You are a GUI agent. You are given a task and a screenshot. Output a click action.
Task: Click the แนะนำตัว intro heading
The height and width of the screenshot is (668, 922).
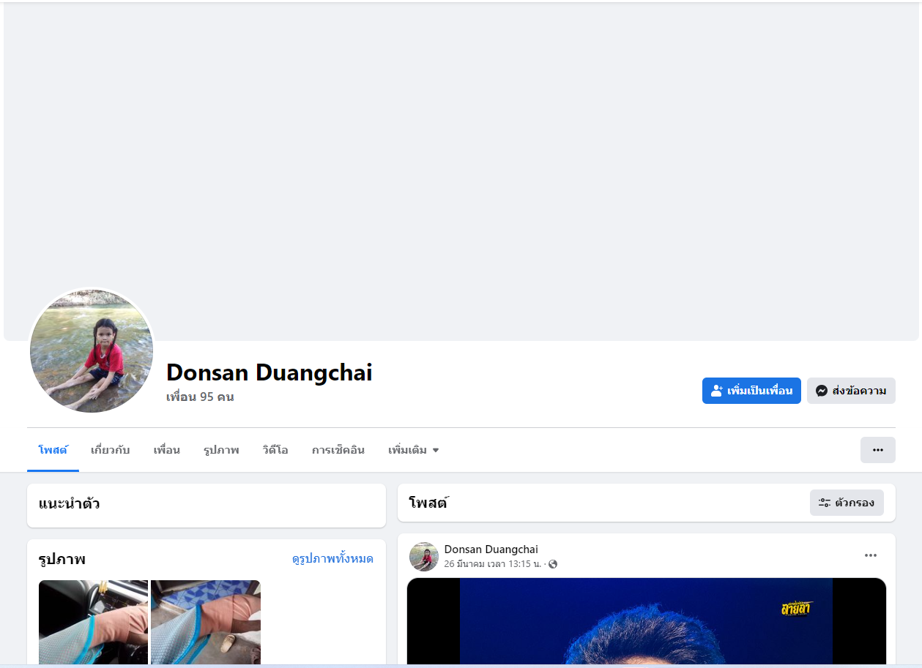tap(69, 503)
